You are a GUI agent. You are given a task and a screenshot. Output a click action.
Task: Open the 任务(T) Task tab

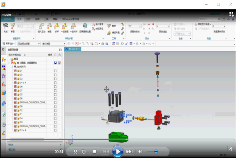[7, 19]
